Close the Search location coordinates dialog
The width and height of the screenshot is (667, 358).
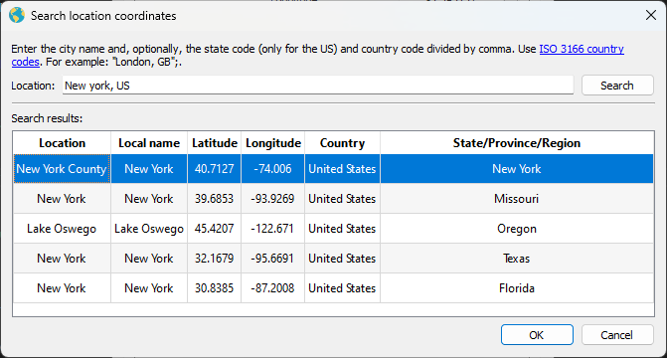650,15
